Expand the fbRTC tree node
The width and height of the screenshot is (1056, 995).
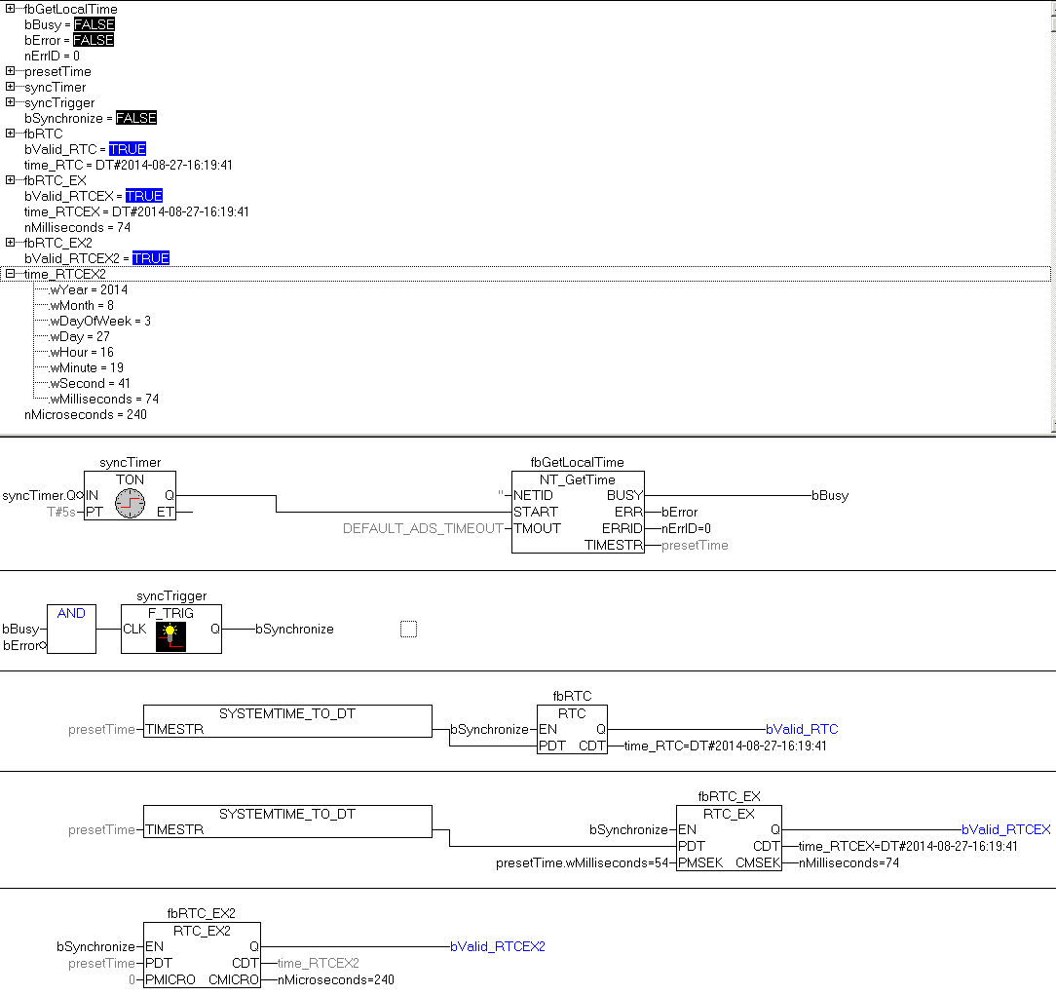click(x=10, y=134)
